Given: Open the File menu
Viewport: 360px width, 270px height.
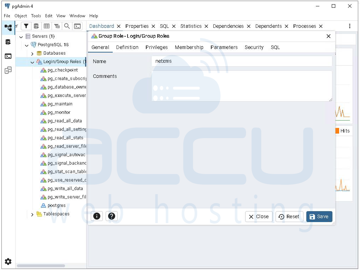Looking at the screenshot, I should coord(7,16).
